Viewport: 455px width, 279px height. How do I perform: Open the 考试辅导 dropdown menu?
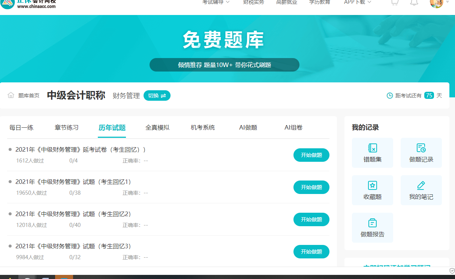[x=214, y=2]
